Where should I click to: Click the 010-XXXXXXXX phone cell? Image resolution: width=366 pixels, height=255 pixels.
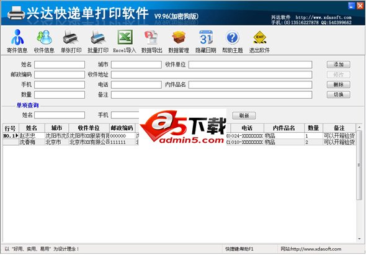[x=247, y=142]
